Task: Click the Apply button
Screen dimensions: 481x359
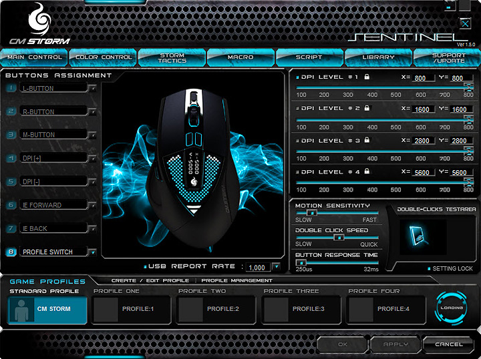Action: click(395, 344)
